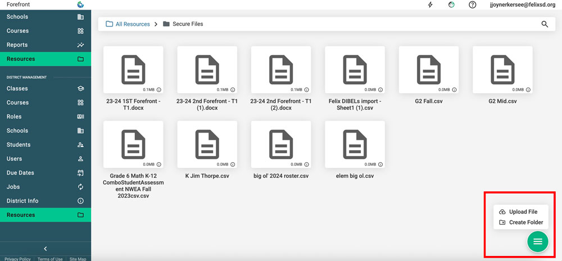The height and width of the screenshot is (261, 562).
Task: Open big ol' 2024 roster.csv file
Action: [x=281, y=144]
